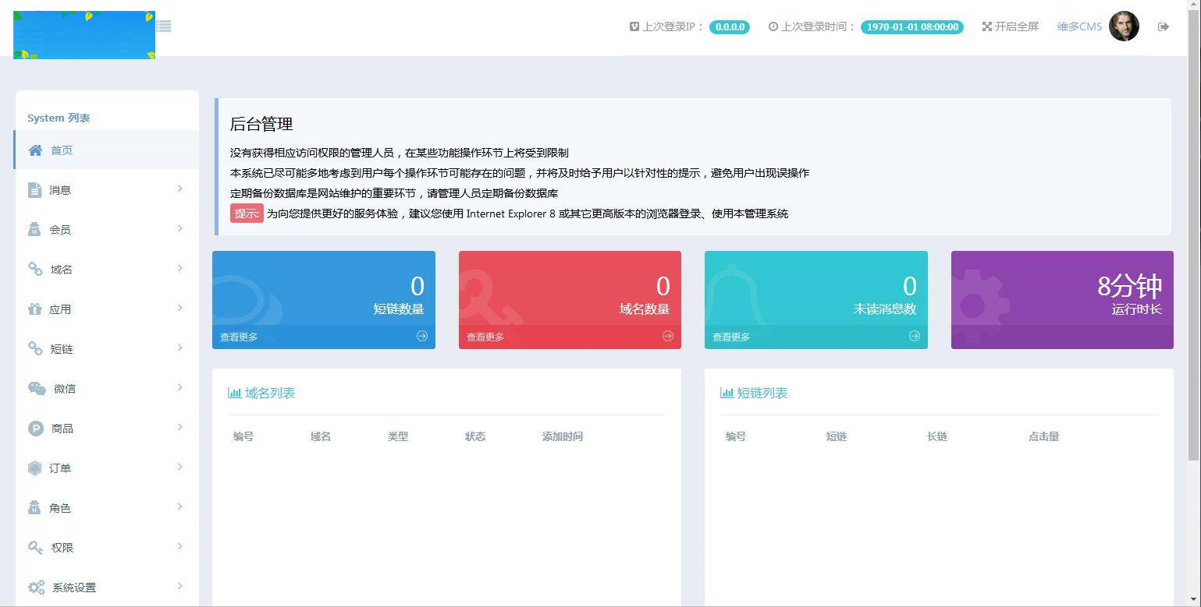The height and width of the screenshot is (607, 1201).
Task: Click the 维多CMS link in top bar
Action: point(1079,26)
